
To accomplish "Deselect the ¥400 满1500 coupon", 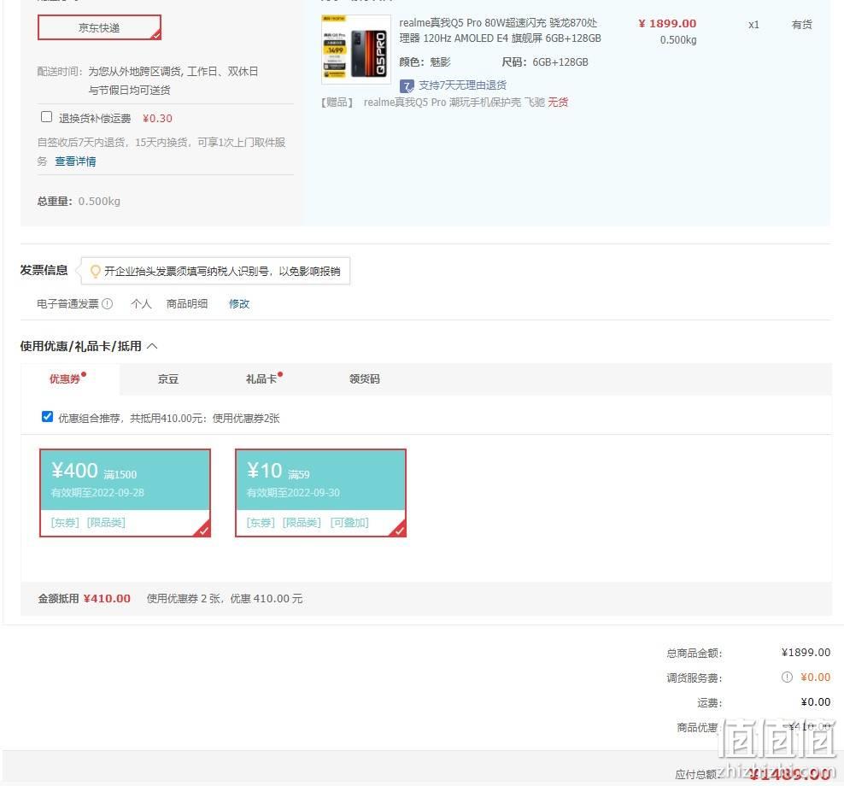I will tap(125, 493).
